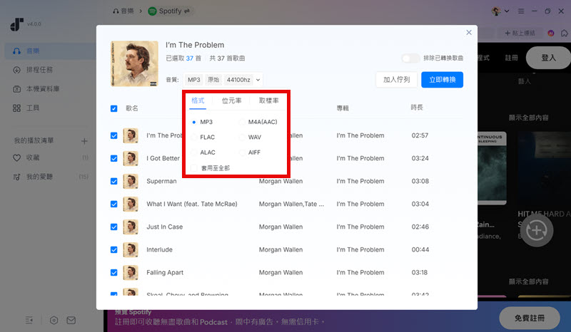This screenshot has width=571, height=332.
Task: Click the login button at top right
Action: click(548, 58)
